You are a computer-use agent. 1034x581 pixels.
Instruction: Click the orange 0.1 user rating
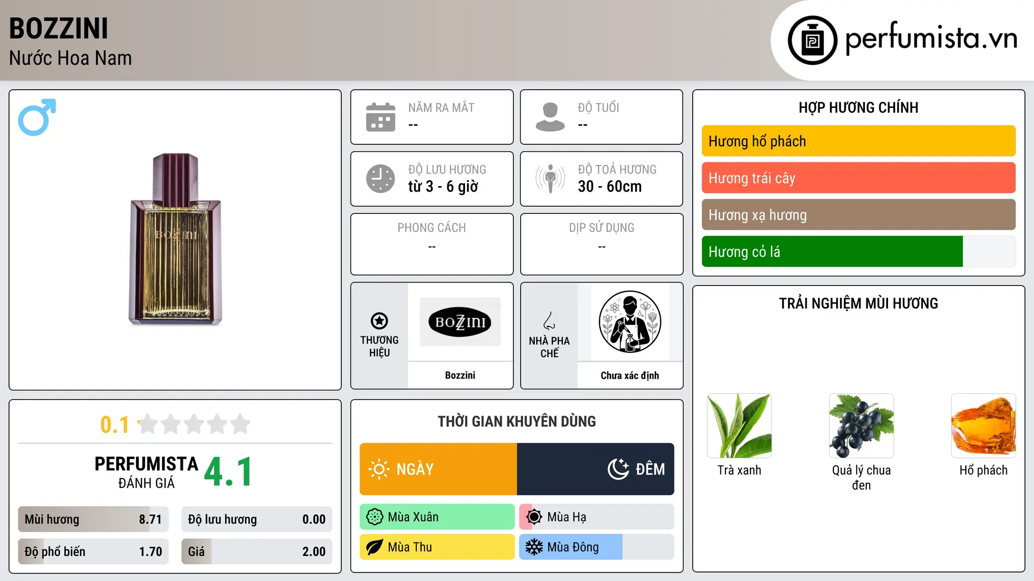(x=115, y=425)
